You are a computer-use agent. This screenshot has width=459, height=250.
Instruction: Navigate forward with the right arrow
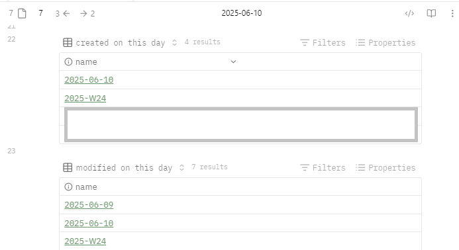(x=83, y=13)
